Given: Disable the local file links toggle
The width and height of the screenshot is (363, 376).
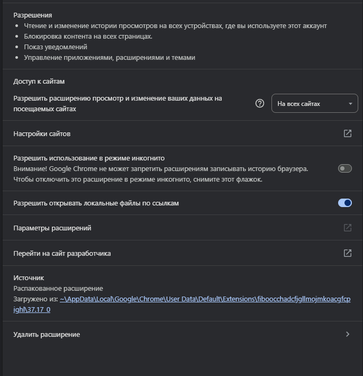Looking at the screenshot, I should [345, 203].
